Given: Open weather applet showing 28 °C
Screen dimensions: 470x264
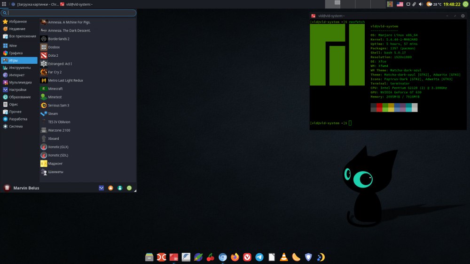Looking at the screenshot, I should pyautogui.click(x=434, y=4).
